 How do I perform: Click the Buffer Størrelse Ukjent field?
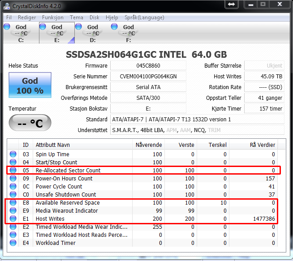264,66
